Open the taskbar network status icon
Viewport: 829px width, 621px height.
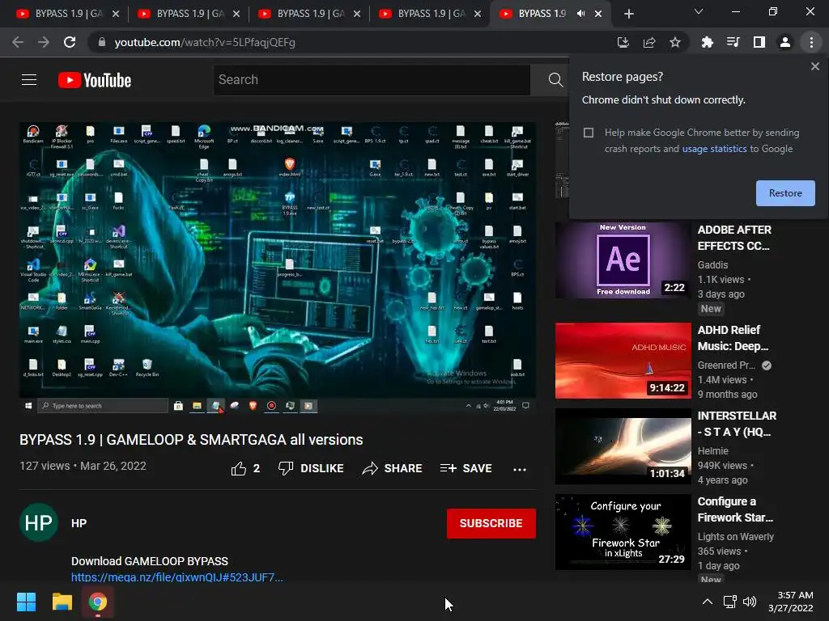730,602
